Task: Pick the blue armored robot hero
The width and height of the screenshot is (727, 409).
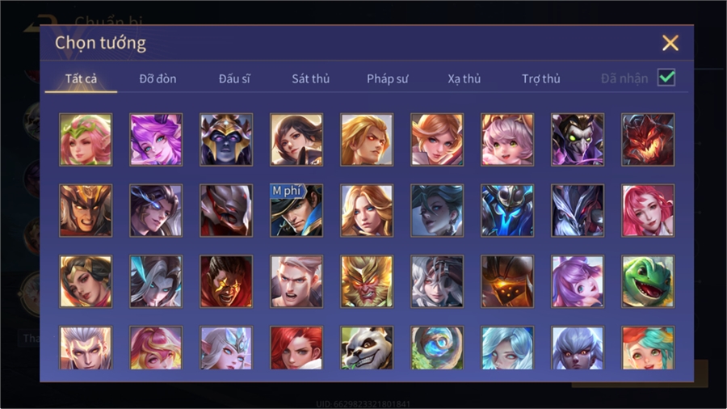Action: 506,210
